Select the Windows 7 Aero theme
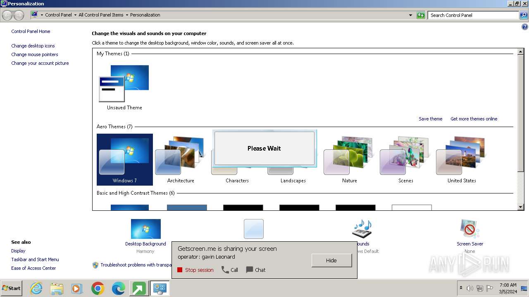529x297 pixels. pyautogui.click(x=124, y=159)
